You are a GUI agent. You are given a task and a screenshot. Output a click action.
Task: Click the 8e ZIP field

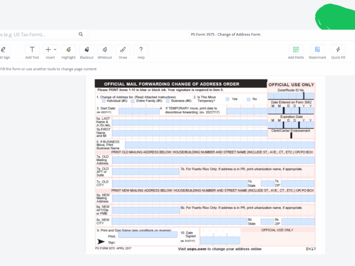coord(298,222)
